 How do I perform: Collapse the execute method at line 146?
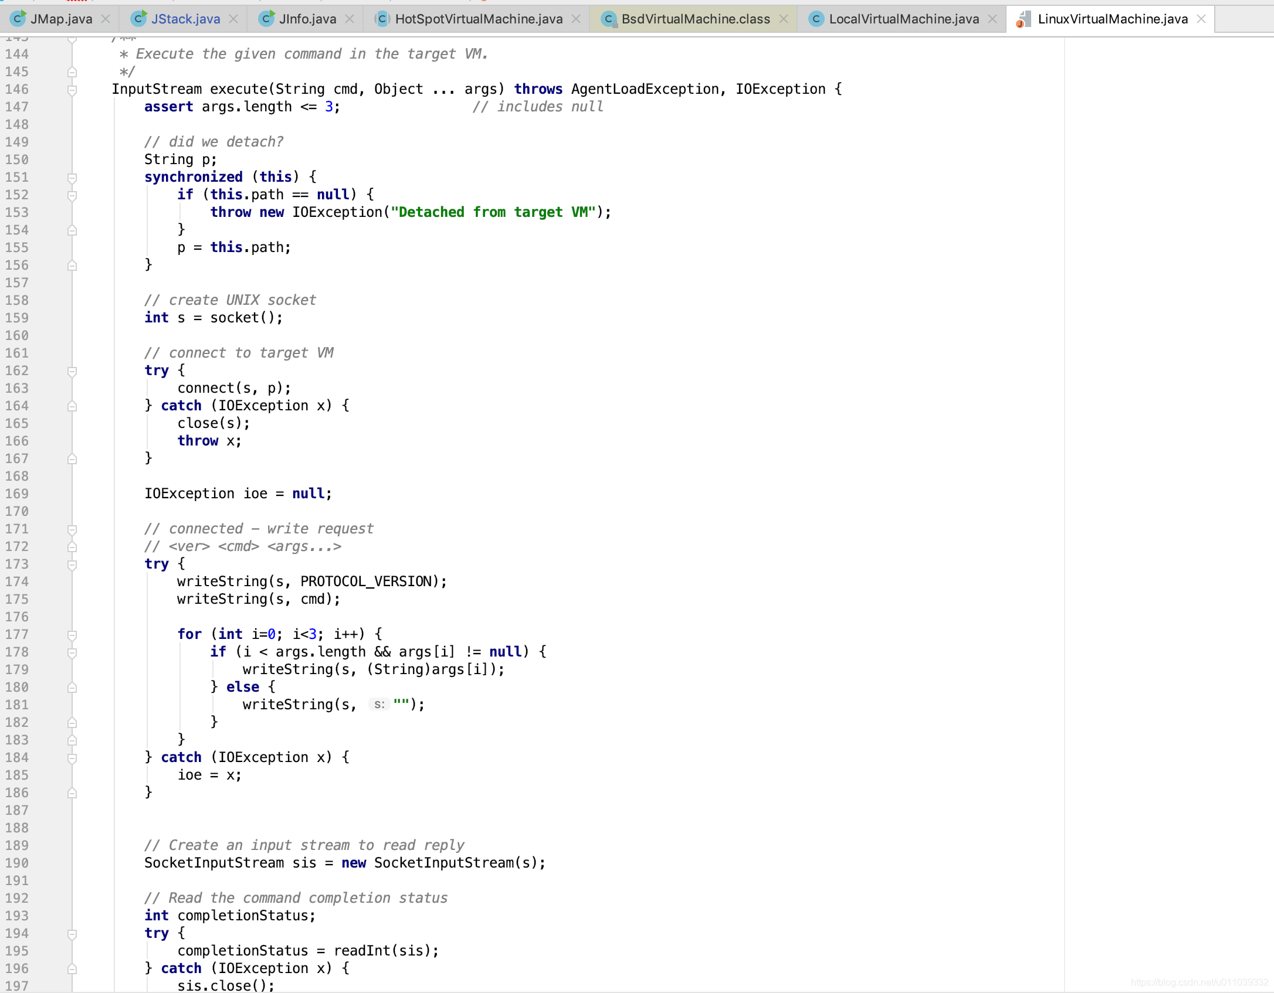tap(72, 90)
